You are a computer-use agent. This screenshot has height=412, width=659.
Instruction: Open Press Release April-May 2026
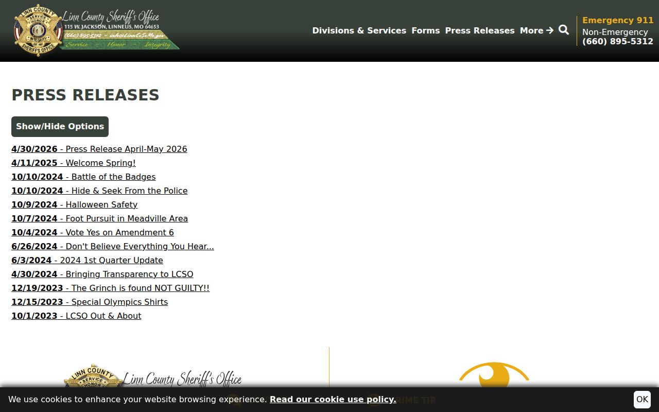[99, 149]
